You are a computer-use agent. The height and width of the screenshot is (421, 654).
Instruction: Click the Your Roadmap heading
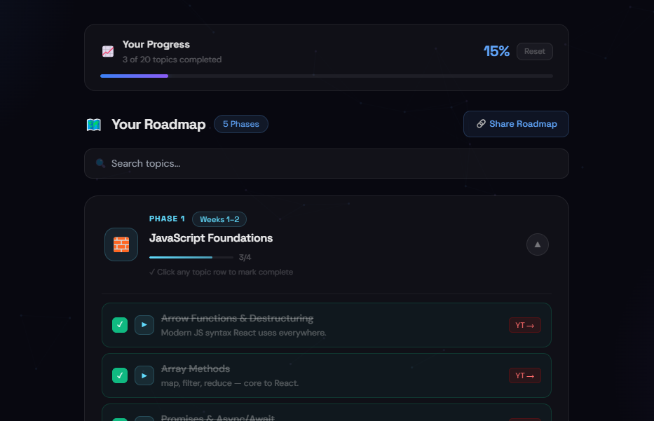click(158, 124)
